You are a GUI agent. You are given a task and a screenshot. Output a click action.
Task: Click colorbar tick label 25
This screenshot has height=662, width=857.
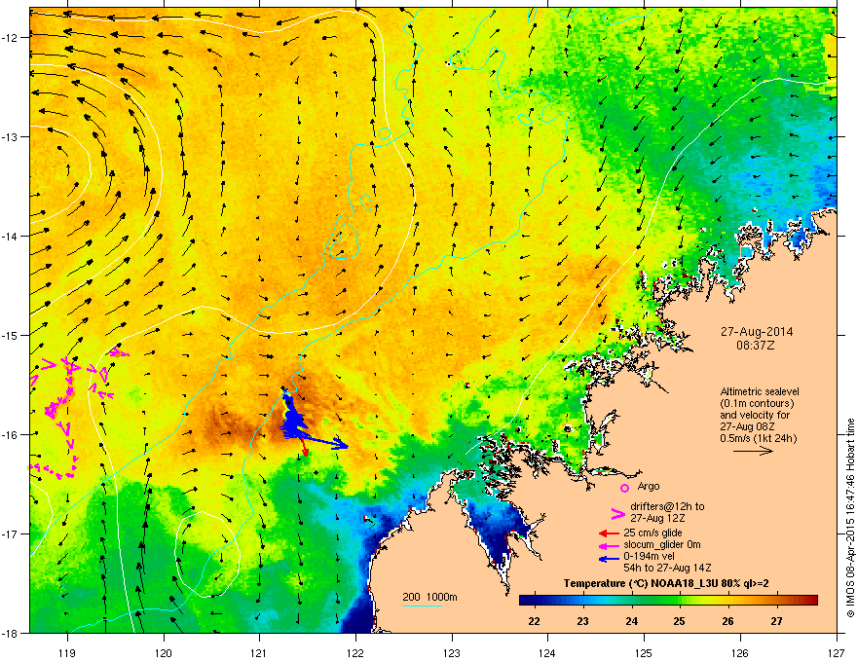680,621
